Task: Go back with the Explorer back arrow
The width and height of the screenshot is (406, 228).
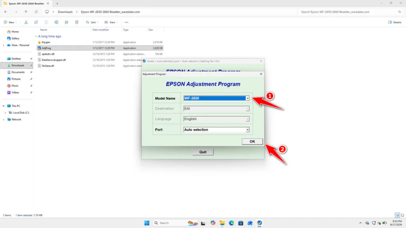Action: (6, 12)
